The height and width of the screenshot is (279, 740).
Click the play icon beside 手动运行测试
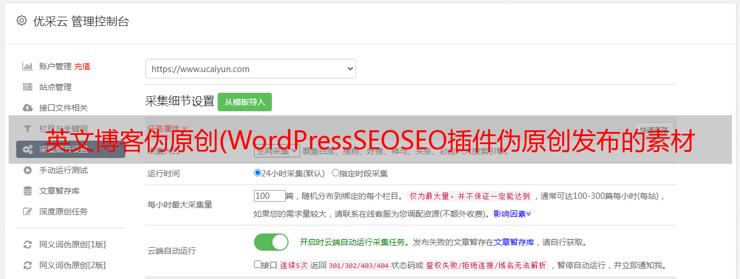click(27, 170)
